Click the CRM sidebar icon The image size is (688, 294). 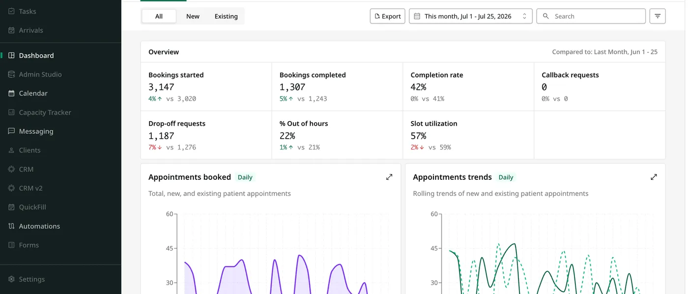tap(11, 169)
